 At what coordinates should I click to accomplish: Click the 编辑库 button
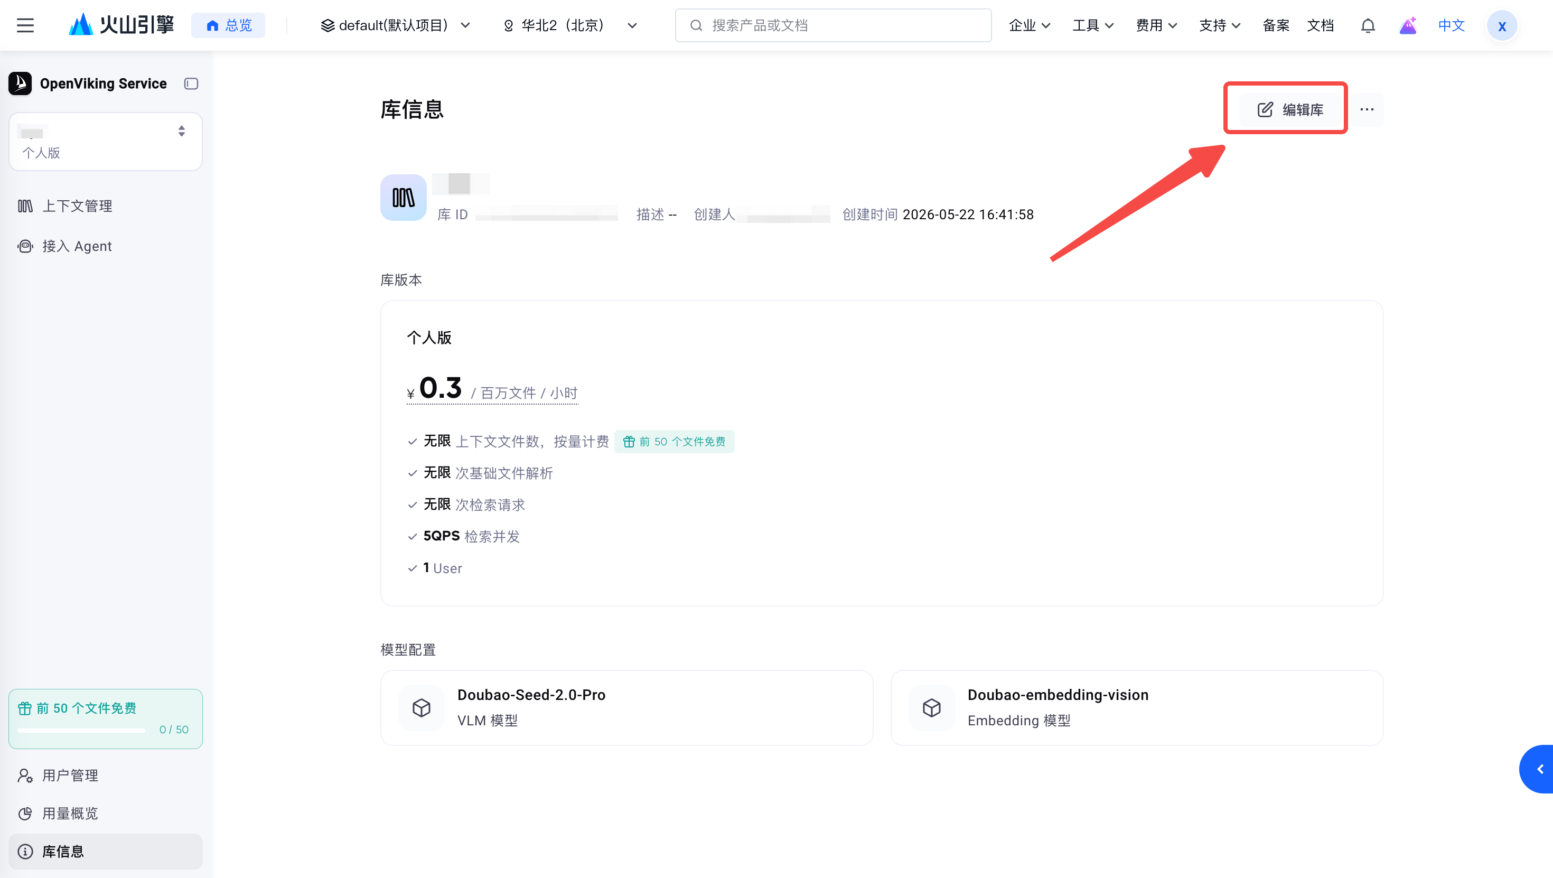pyautogui.click(x=1290, y=109)
